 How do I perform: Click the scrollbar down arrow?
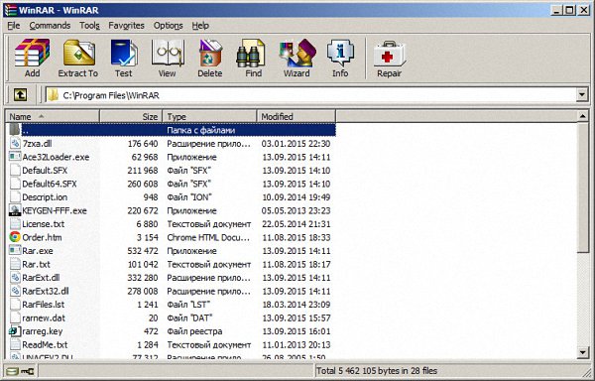coord(583,353)
